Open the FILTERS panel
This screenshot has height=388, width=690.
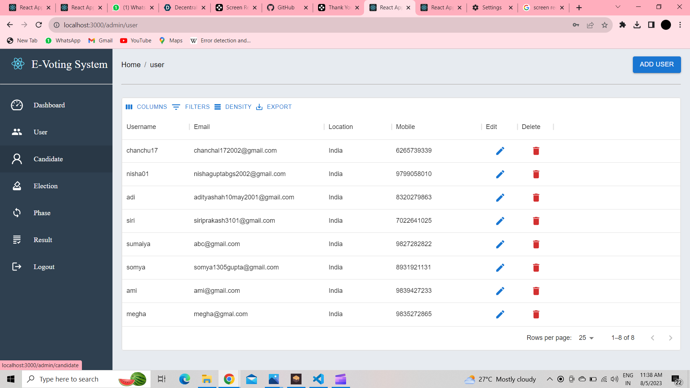point(191,107)
